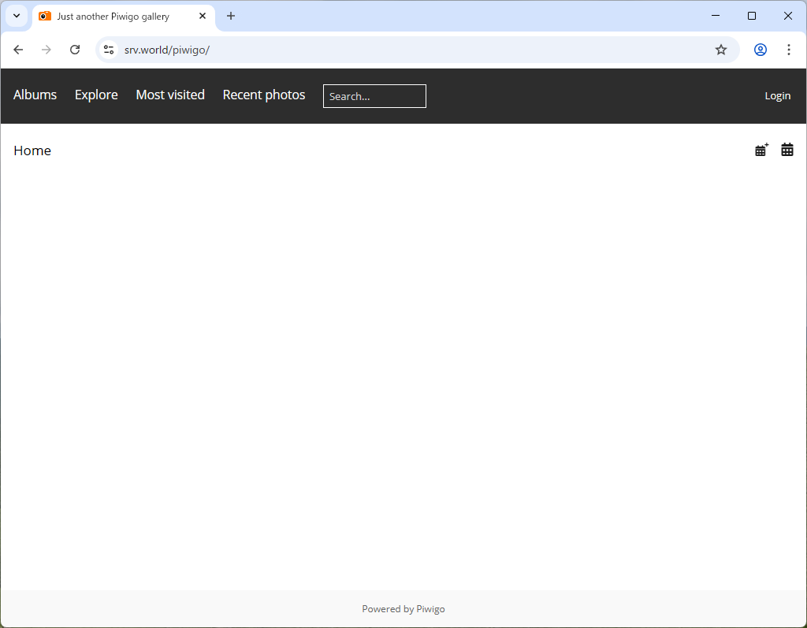Bookmark this page with the star icon
The image size is (807, 628).
tap(721, 49)
